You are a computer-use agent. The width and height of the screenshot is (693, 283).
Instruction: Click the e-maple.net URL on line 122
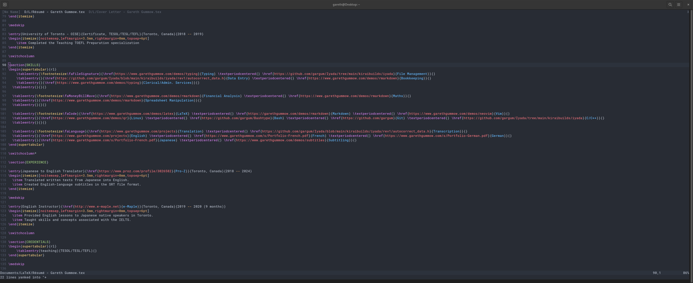click(x=97, y=207)
